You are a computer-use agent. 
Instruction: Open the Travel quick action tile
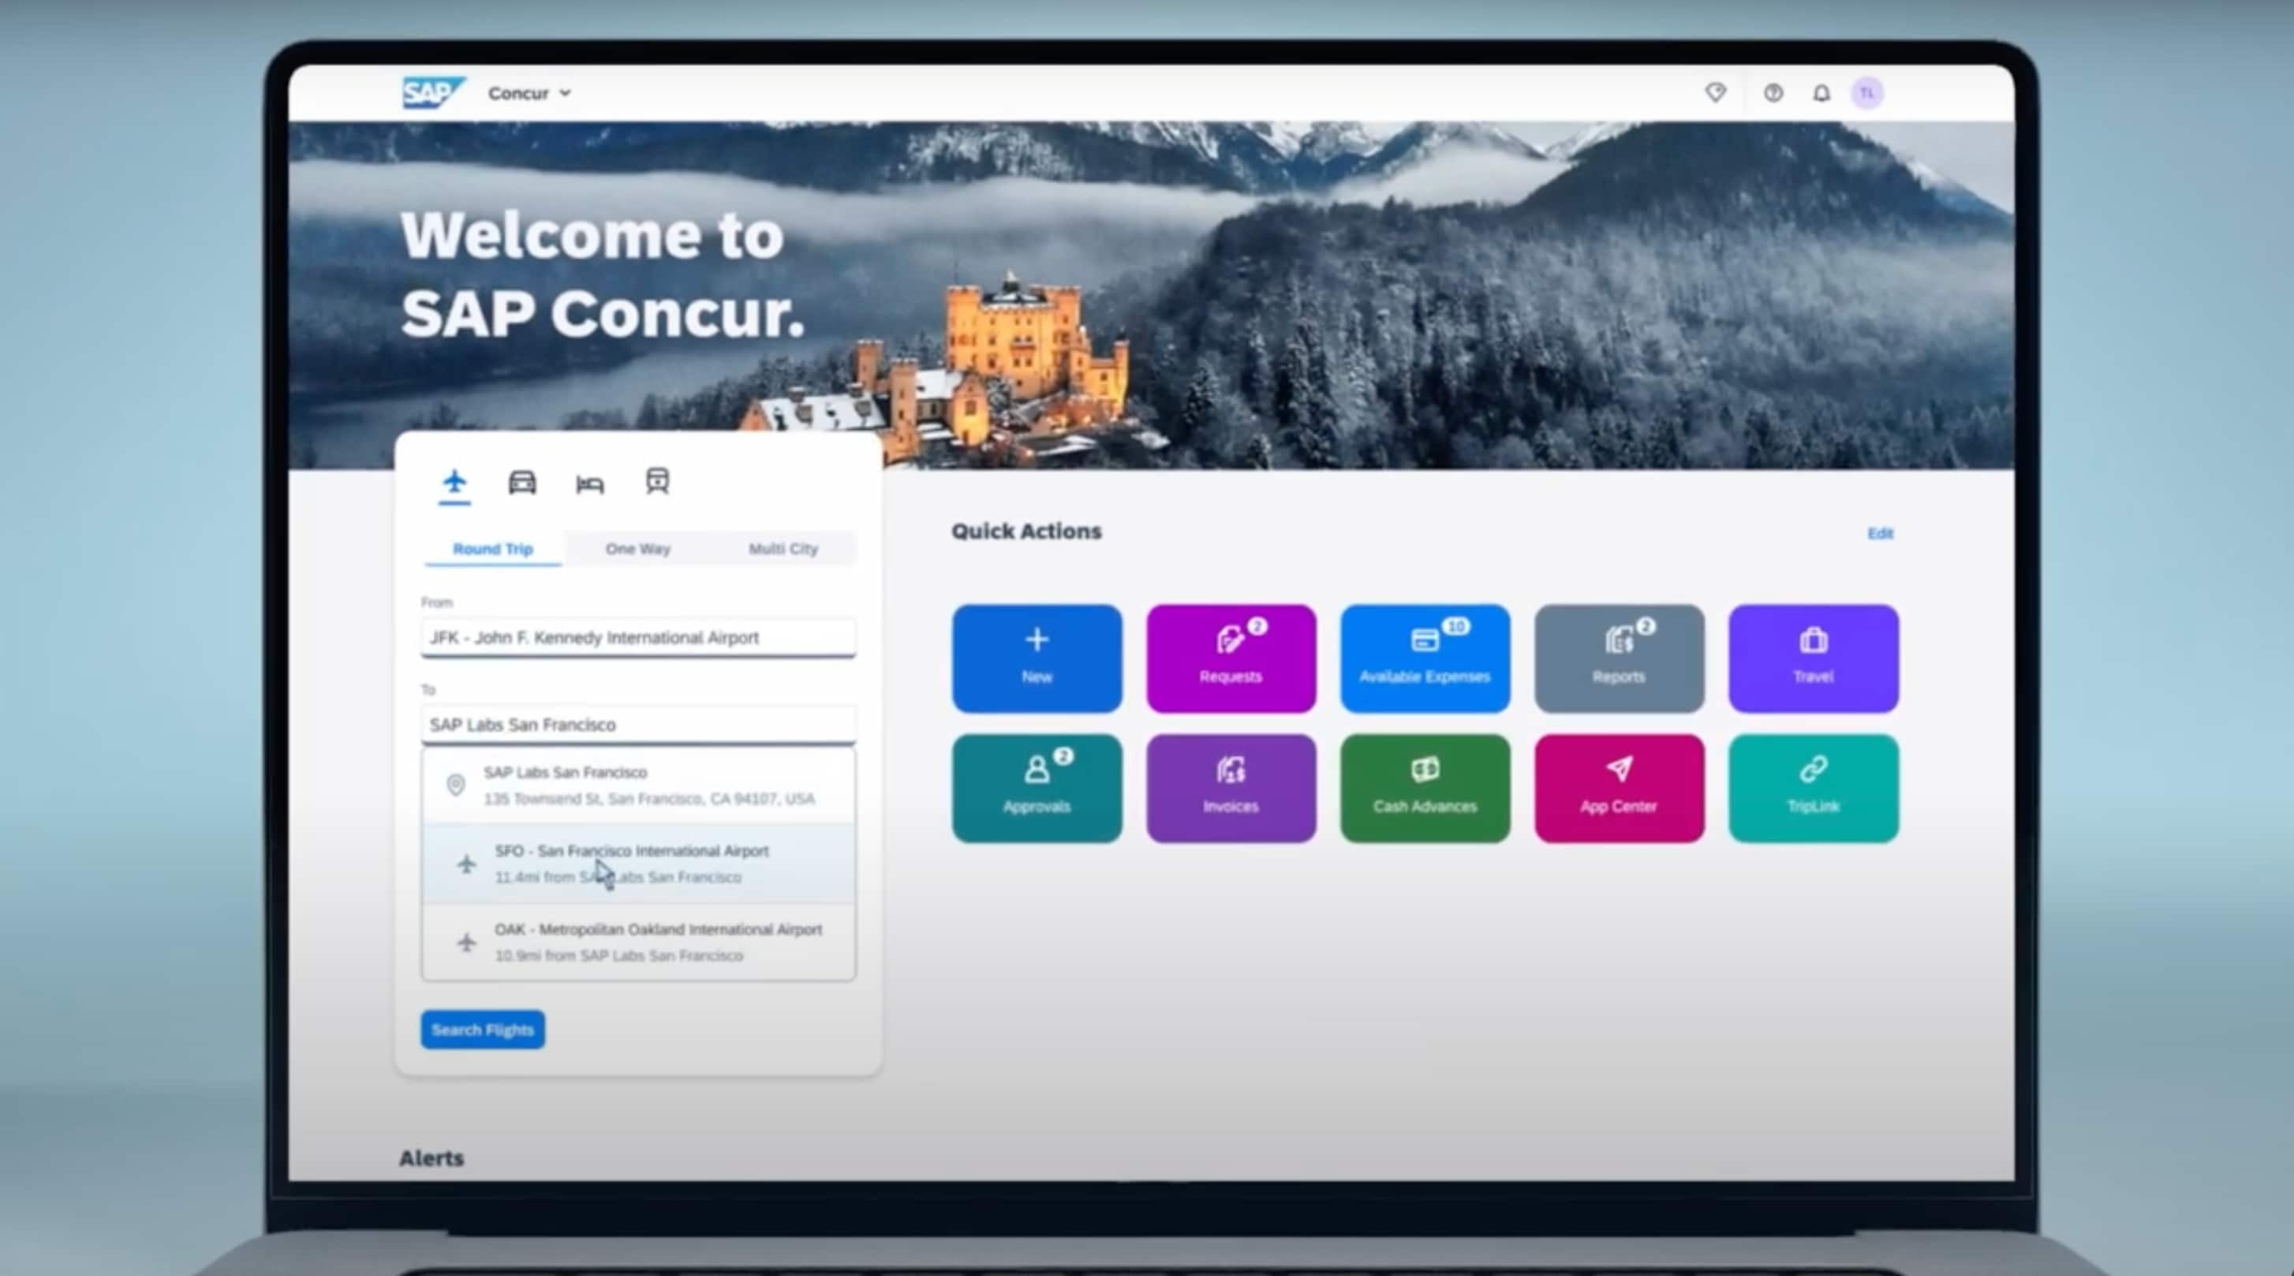tap(1813, 659)
